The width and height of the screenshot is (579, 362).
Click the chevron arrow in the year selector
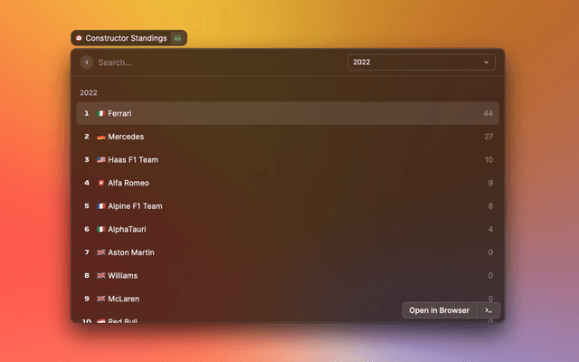tap(486, 62)
